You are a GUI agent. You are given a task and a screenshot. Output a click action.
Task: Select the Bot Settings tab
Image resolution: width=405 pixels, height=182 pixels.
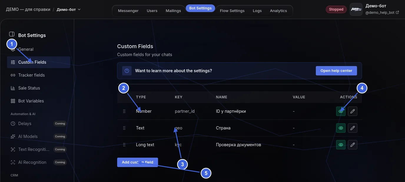200,8
